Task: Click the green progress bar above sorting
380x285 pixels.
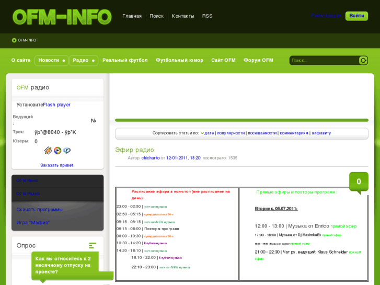Action: tap(241, 120)
